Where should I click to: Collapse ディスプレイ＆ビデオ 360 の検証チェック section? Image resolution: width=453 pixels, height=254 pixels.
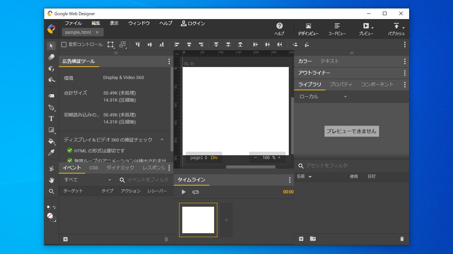click(162, 140)
